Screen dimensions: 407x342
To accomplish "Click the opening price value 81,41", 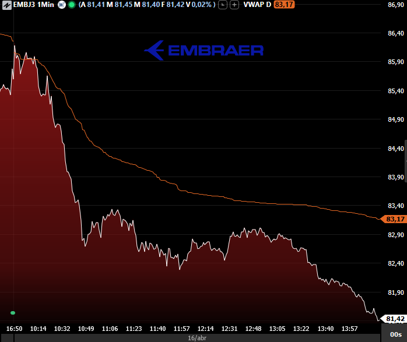I will 96,5.
